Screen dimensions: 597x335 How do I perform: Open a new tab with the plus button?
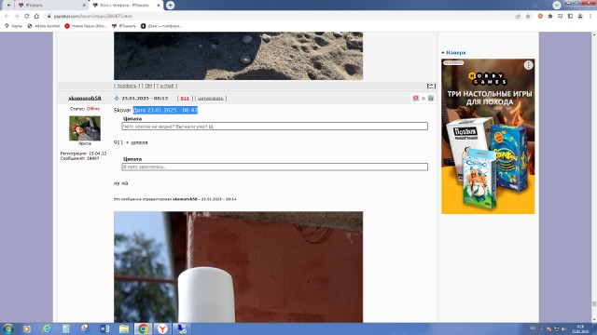coord(170,6)
